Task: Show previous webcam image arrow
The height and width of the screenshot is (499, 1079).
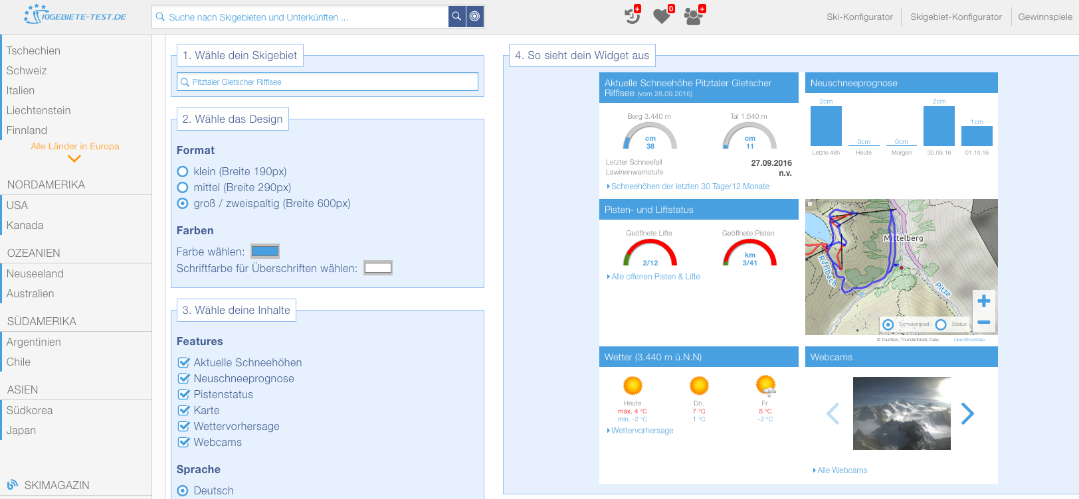Action: 833,413
